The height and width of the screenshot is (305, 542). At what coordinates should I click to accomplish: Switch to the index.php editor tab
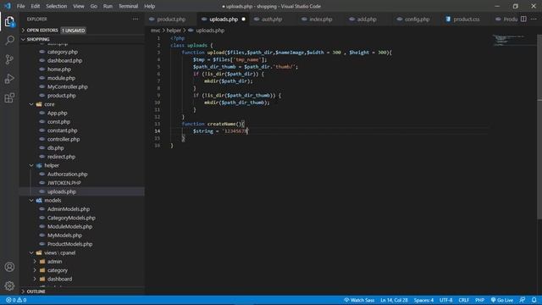pyautogui.click(x=320, y=19)
